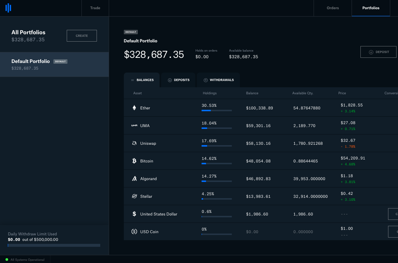Click the Daily Withdraw Limit progress bar
Image resolution: width=398 pixels, height=263 pixels.
(54, 245)
